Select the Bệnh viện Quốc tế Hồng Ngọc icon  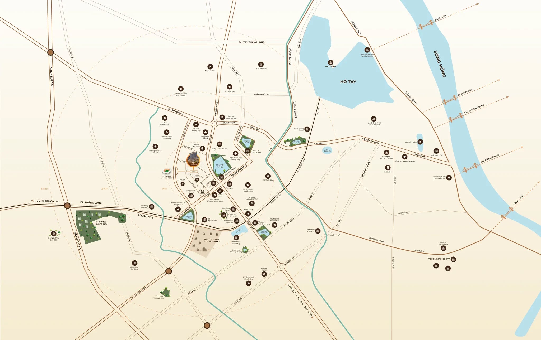click(x=178, y=209)
